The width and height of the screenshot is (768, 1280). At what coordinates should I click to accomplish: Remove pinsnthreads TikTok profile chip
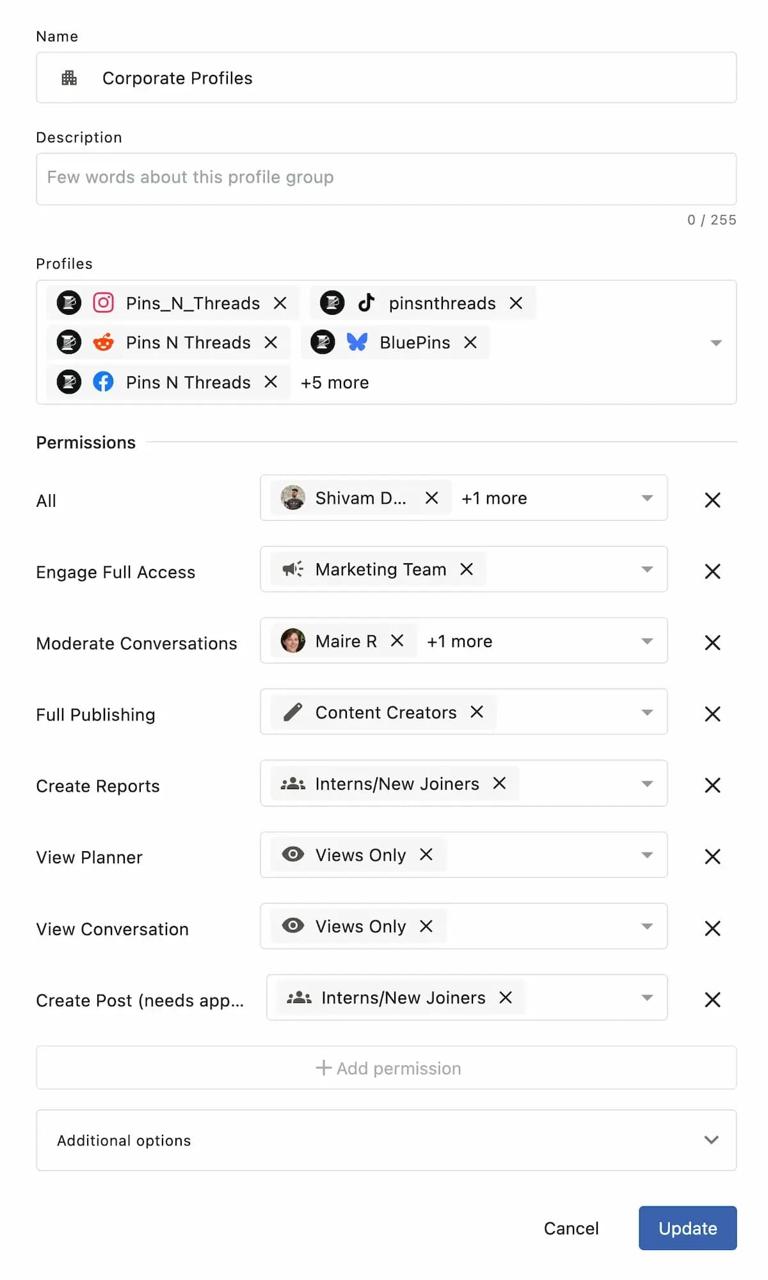pyautogui.click(x=516, y=303)
